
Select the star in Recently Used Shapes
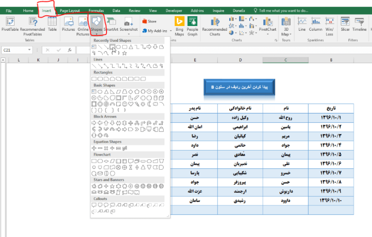(124, 53)
